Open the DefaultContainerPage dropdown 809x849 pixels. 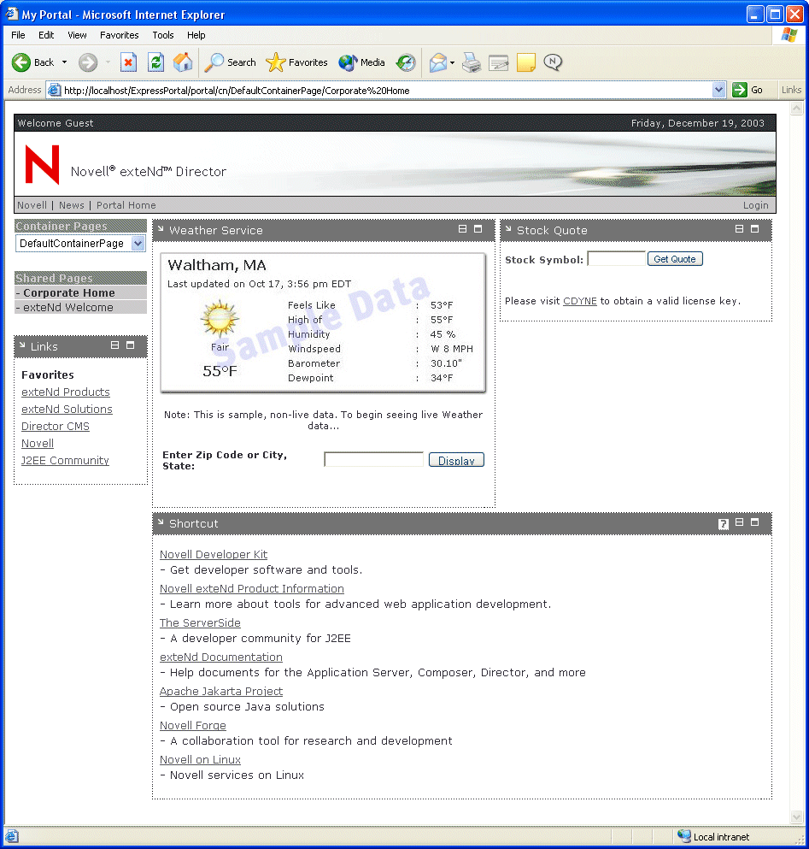click(80, 244)
